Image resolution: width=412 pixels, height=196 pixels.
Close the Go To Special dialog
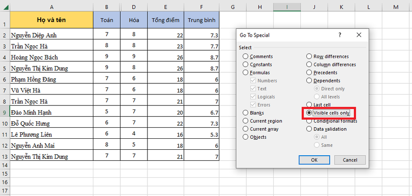tap(359, 35)
